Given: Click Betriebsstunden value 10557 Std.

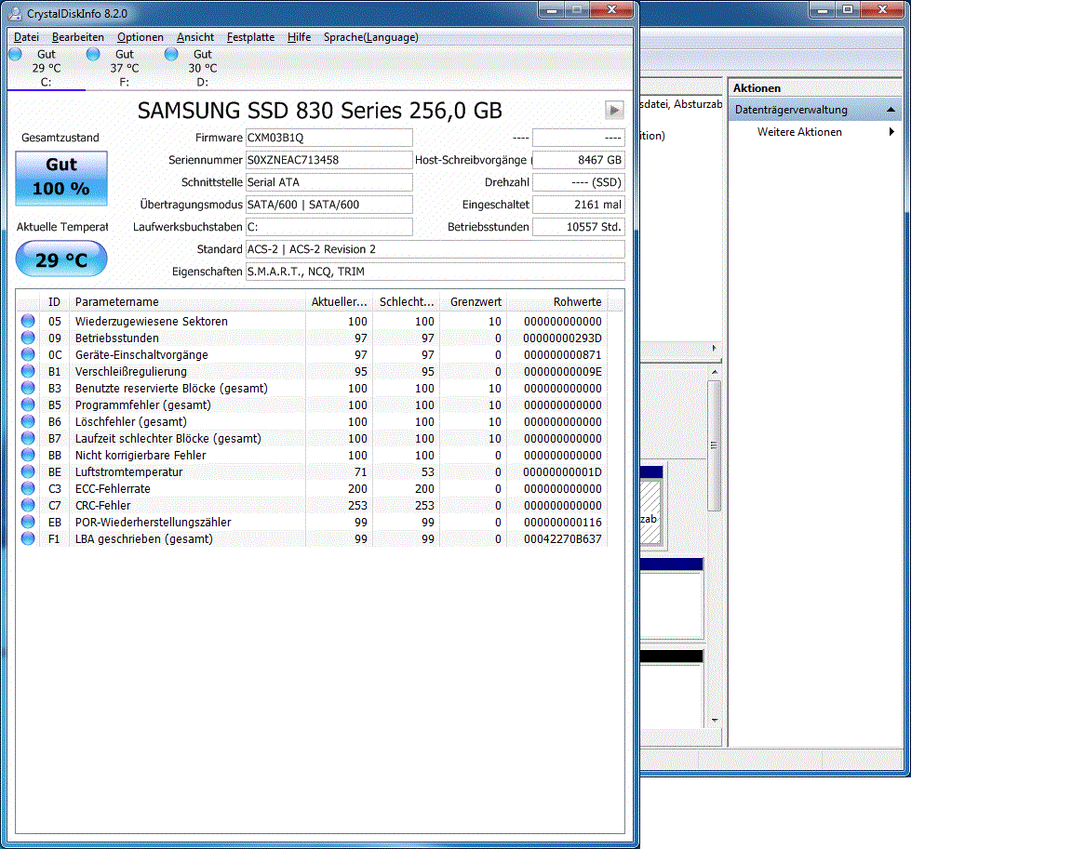Looking at the screenshot, I should [579, 227].
